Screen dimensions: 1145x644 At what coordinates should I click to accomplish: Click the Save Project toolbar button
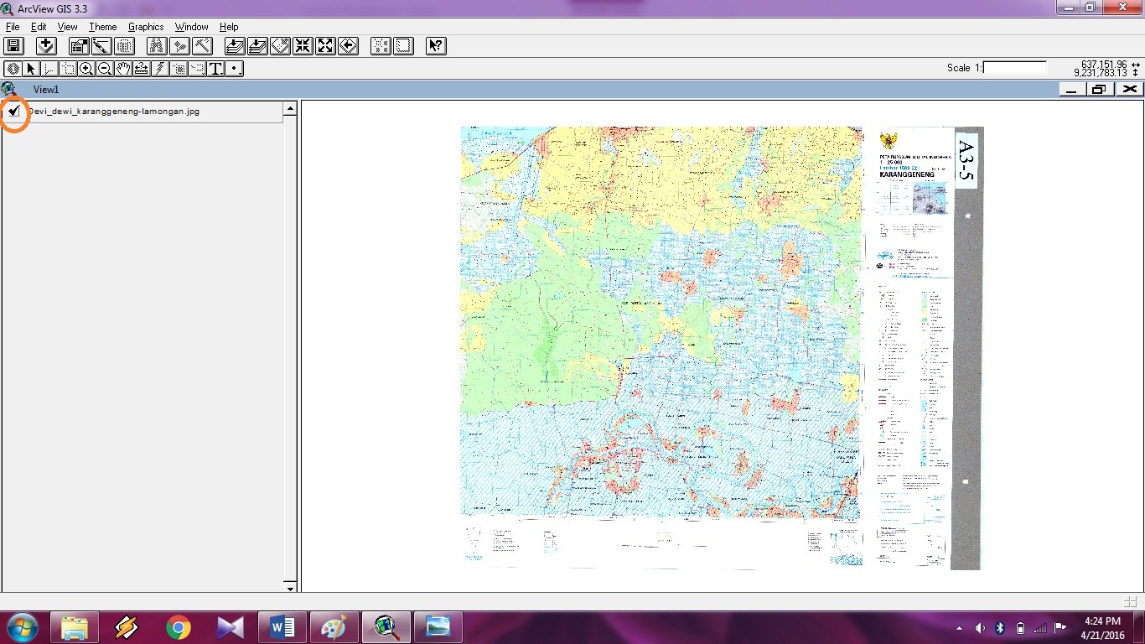(x=14, y=46)
